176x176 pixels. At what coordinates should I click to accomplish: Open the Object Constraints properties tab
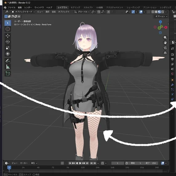[173, 99]
